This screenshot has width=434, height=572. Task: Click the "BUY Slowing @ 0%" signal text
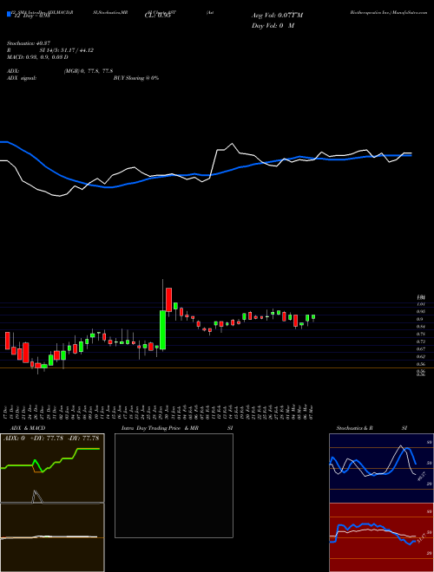[x=136, y=78]
